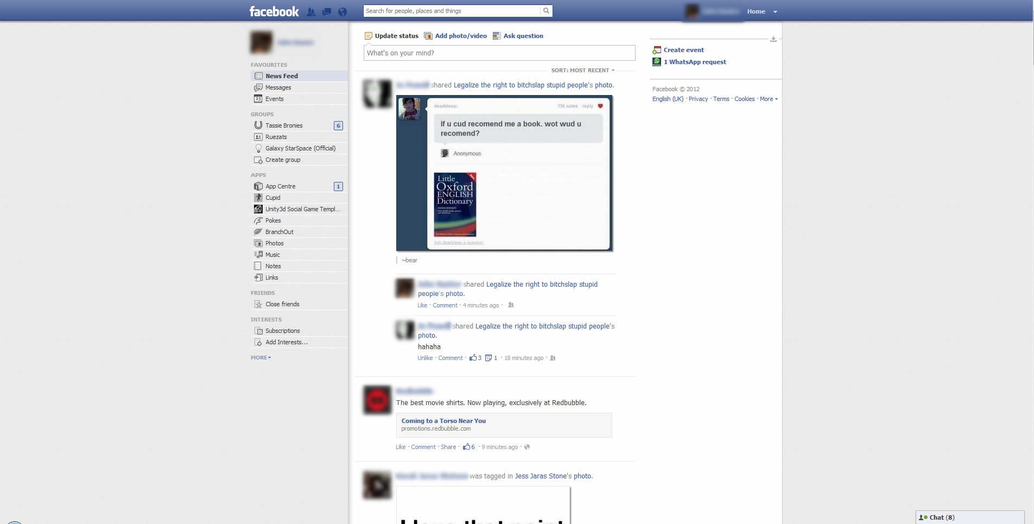Comment on the post shared 4 minutes ago

pos(445,305)
